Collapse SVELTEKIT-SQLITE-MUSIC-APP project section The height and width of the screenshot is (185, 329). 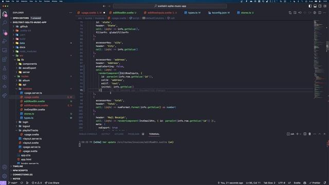point(29,23)
